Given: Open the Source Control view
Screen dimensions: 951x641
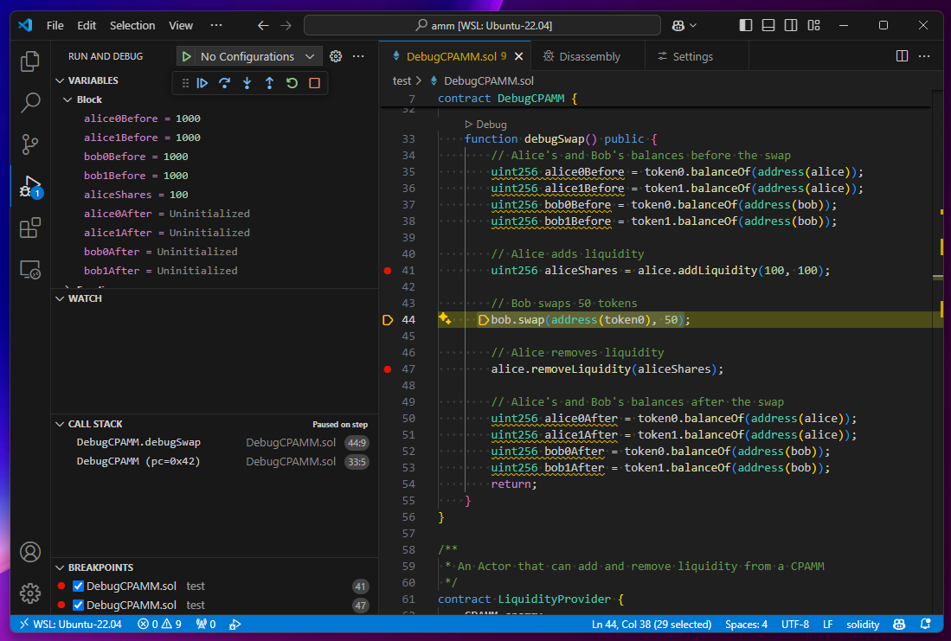Looking at the screenshot, I should (29, 144).
